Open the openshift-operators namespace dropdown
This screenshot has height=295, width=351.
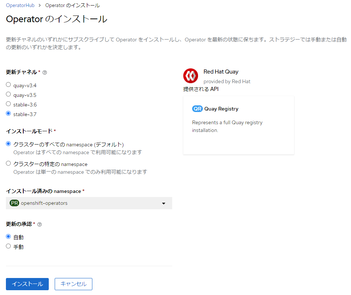(89, 203)
